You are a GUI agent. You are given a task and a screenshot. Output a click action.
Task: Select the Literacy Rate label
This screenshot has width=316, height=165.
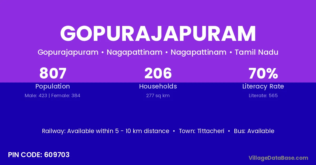[263, 86]
